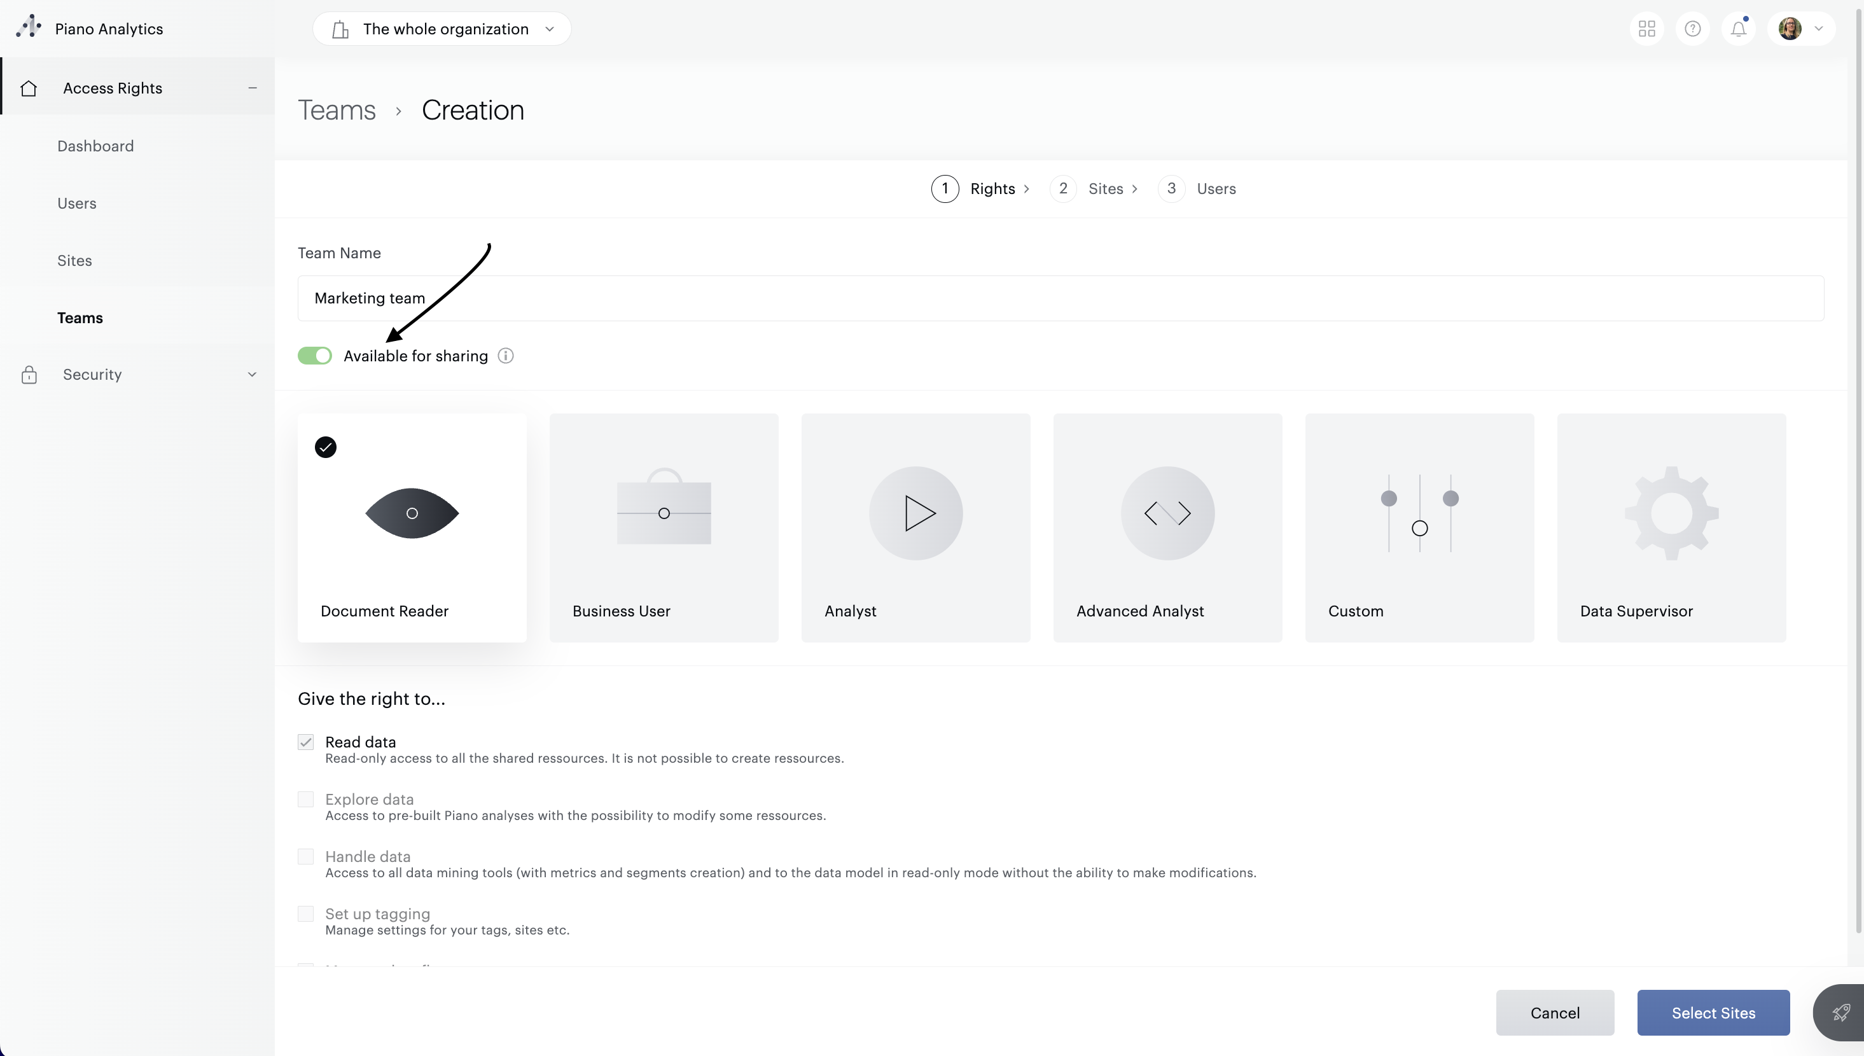The height and width of the screenshot is (1056, 1864).
Task: Toggle off Available for sharing switch
Action: (x=315, y=356)
